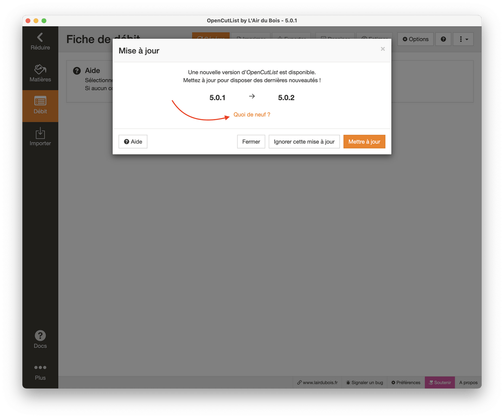The image size is (504, 418).
Task: Open A propos in the footer
Action: (x=469, y=383)
